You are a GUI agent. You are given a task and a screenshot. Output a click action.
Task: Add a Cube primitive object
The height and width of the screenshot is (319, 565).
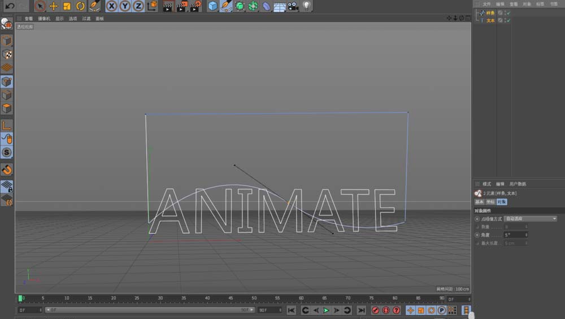pyautogui.click(x=212, y=6)
